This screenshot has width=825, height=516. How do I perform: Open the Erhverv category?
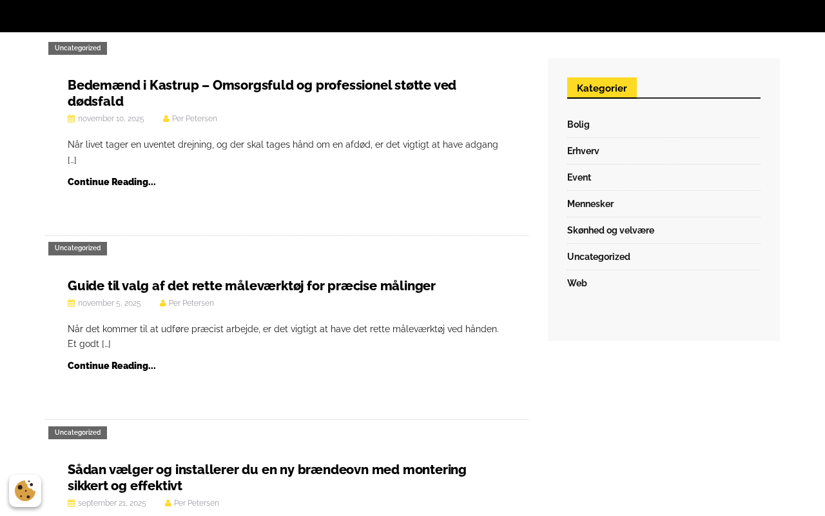point(583,151)
